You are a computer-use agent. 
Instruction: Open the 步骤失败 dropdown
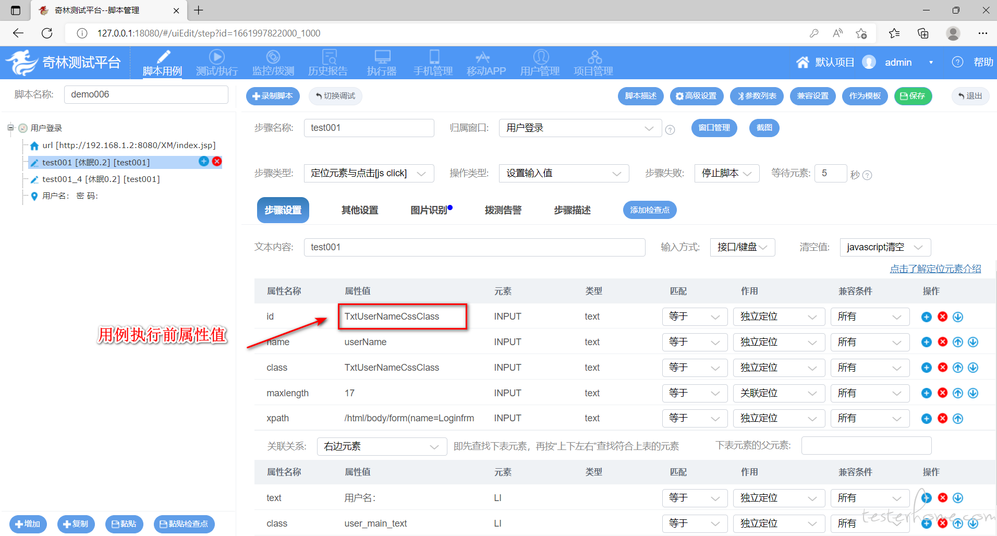point(726,173)
